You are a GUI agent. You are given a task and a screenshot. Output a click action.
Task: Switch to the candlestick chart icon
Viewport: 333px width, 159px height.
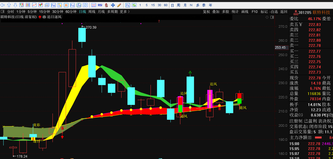pos(41,5)
